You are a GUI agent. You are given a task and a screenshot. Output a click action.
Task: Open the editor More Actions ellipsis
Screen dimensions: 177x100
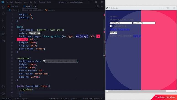click(x=102, y=6)
